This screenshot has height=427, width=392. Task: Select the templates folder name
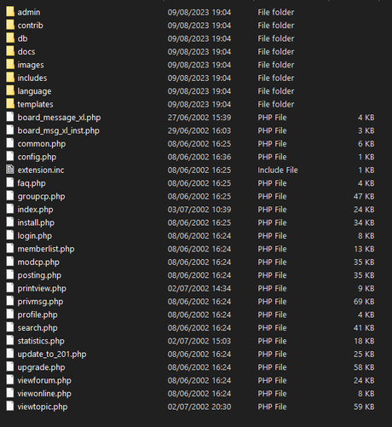35,105
